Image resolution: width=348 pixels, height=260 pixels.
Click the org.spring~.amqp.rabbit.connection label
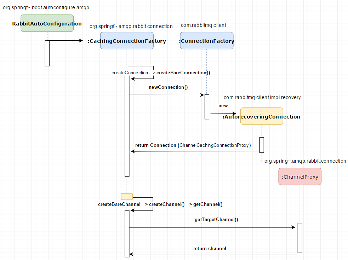pos(305,161)
